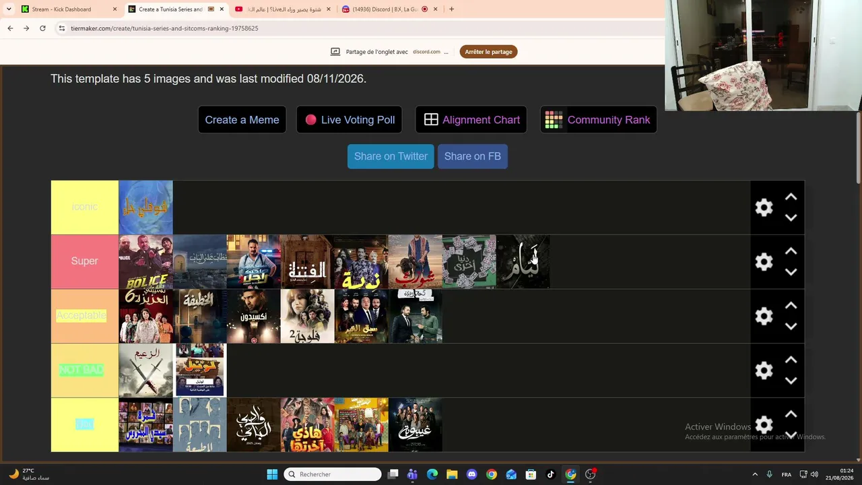The image size is (862, 485).
Task: Share the tier list on Twitter
Action: click(x=391, y=156)
